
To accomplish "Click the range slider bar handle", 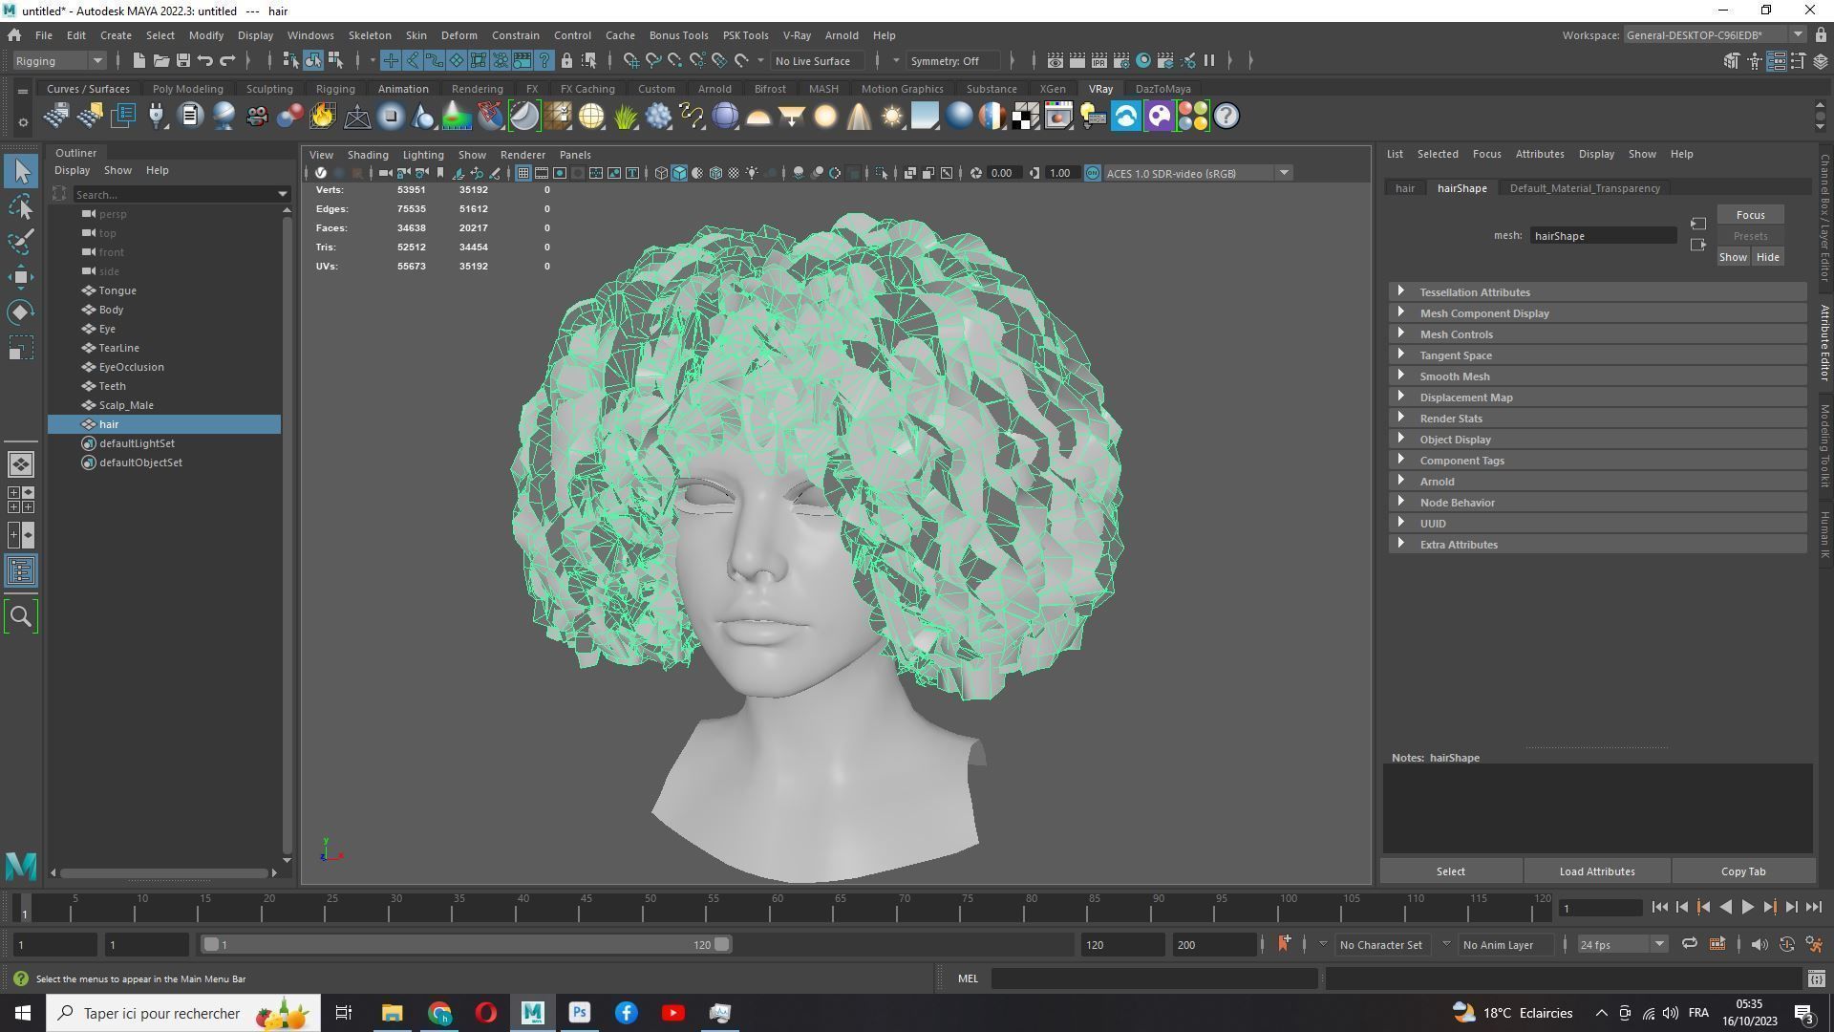I will click(466, 944).
